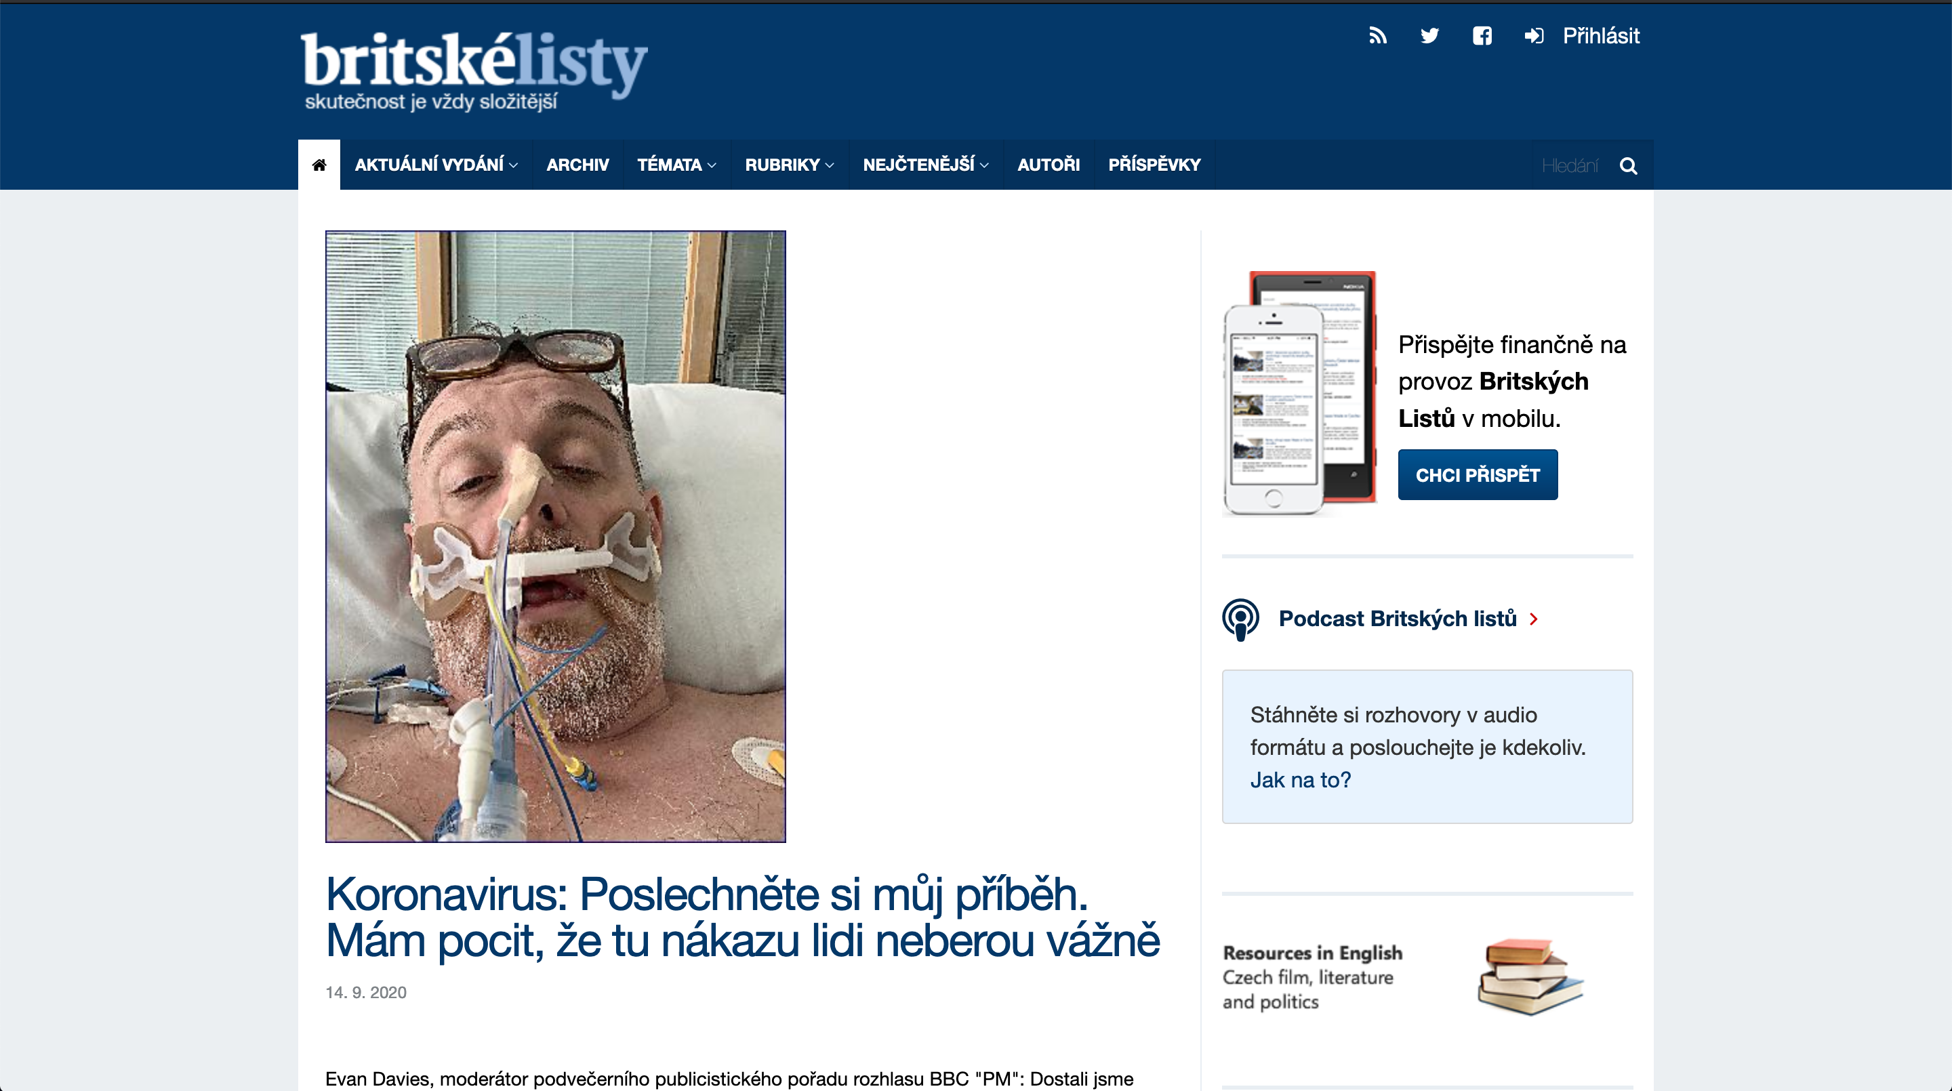Open the Autoři menu item
This screenshot has height=1091, width=1952.
[1048, 165]
